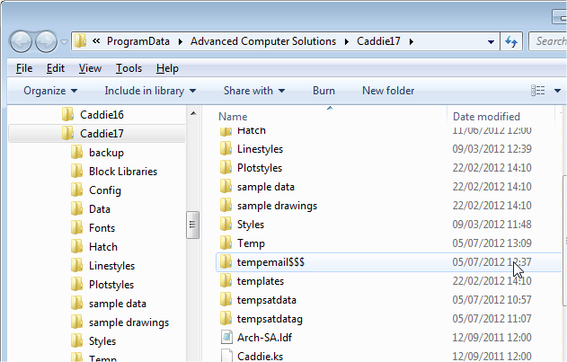Click date 09/03/2012 11:48 of Styles
567x362 pixels.
pyautogui.click(x=492, y=225)
